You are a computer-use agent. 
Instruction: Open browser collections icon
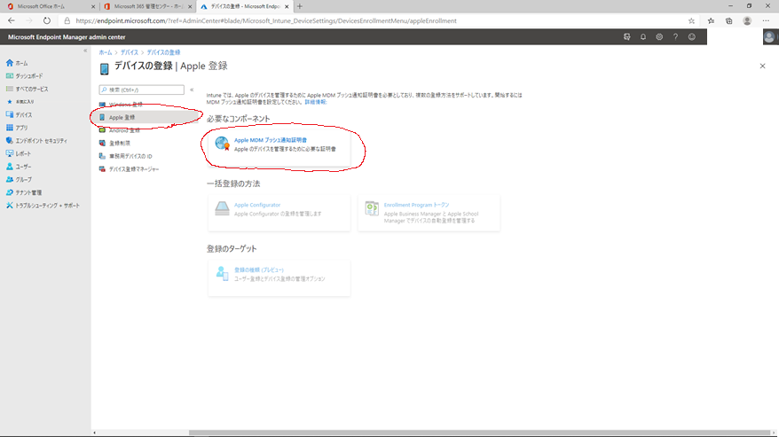728,21
